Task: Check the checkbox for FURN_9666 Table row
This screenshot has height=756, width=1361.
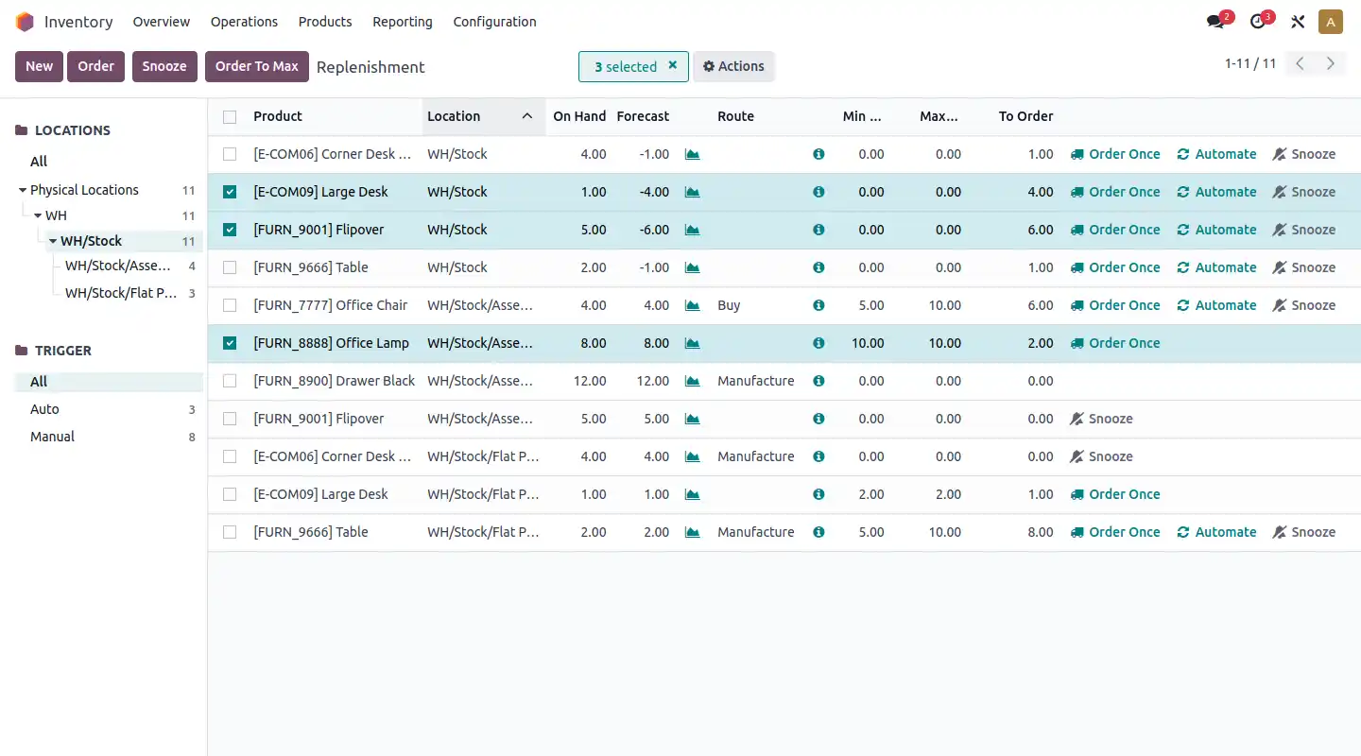Action: (x=230, y=267)
